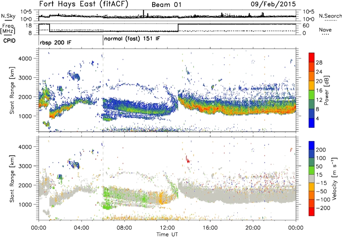Click the "Time UT" axis label
This screenshot has width=342, height=237.
tap(167, 234)
